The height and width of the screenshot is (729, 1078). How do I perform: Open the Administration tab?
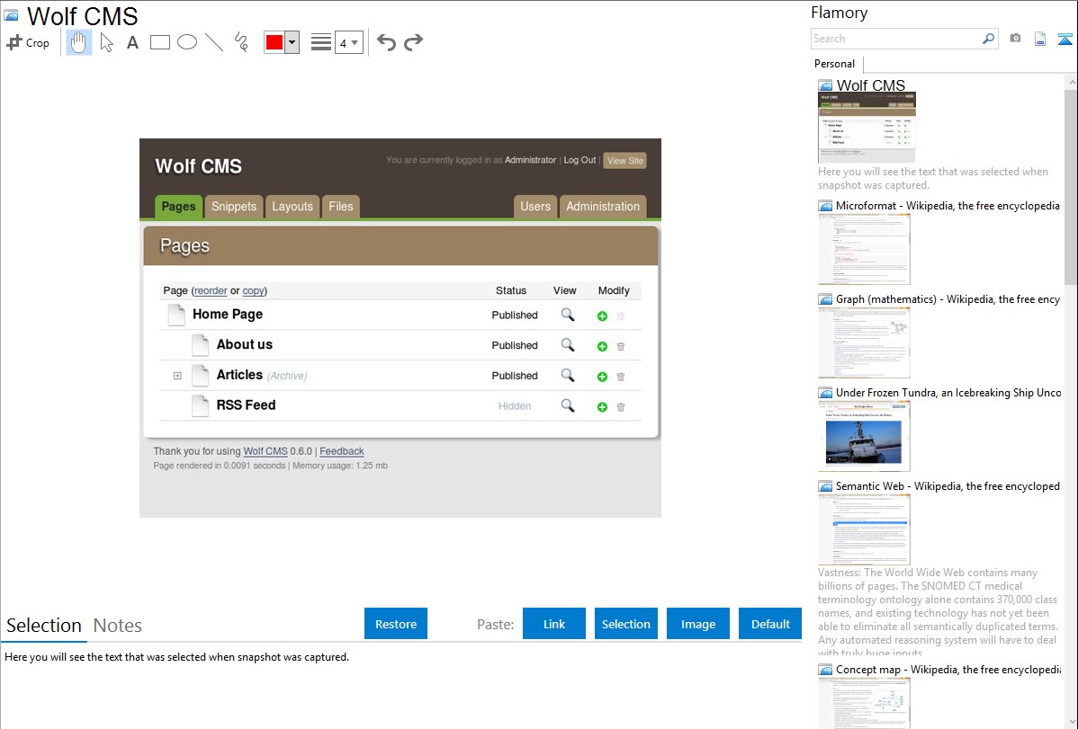(x=603, y=206)
